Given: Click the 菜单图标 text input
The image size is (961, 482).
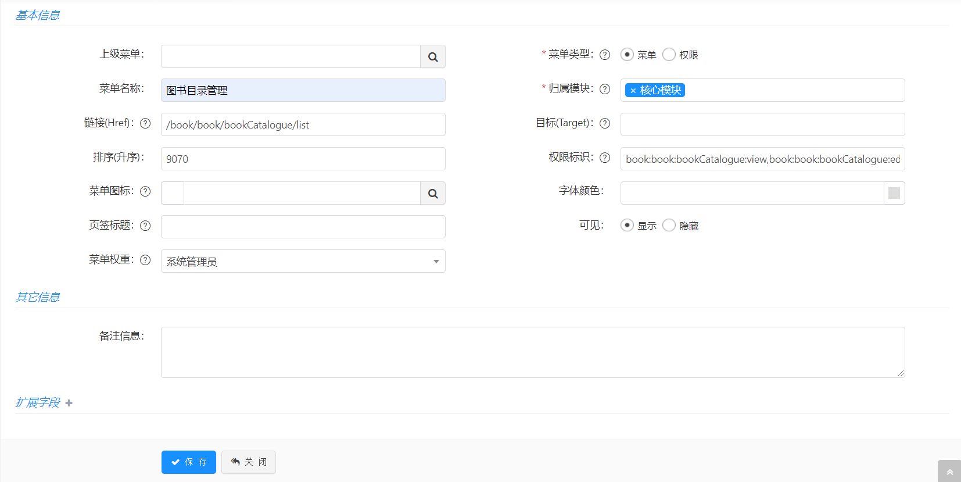Looking at the screenshot, I should click(302, 193).
